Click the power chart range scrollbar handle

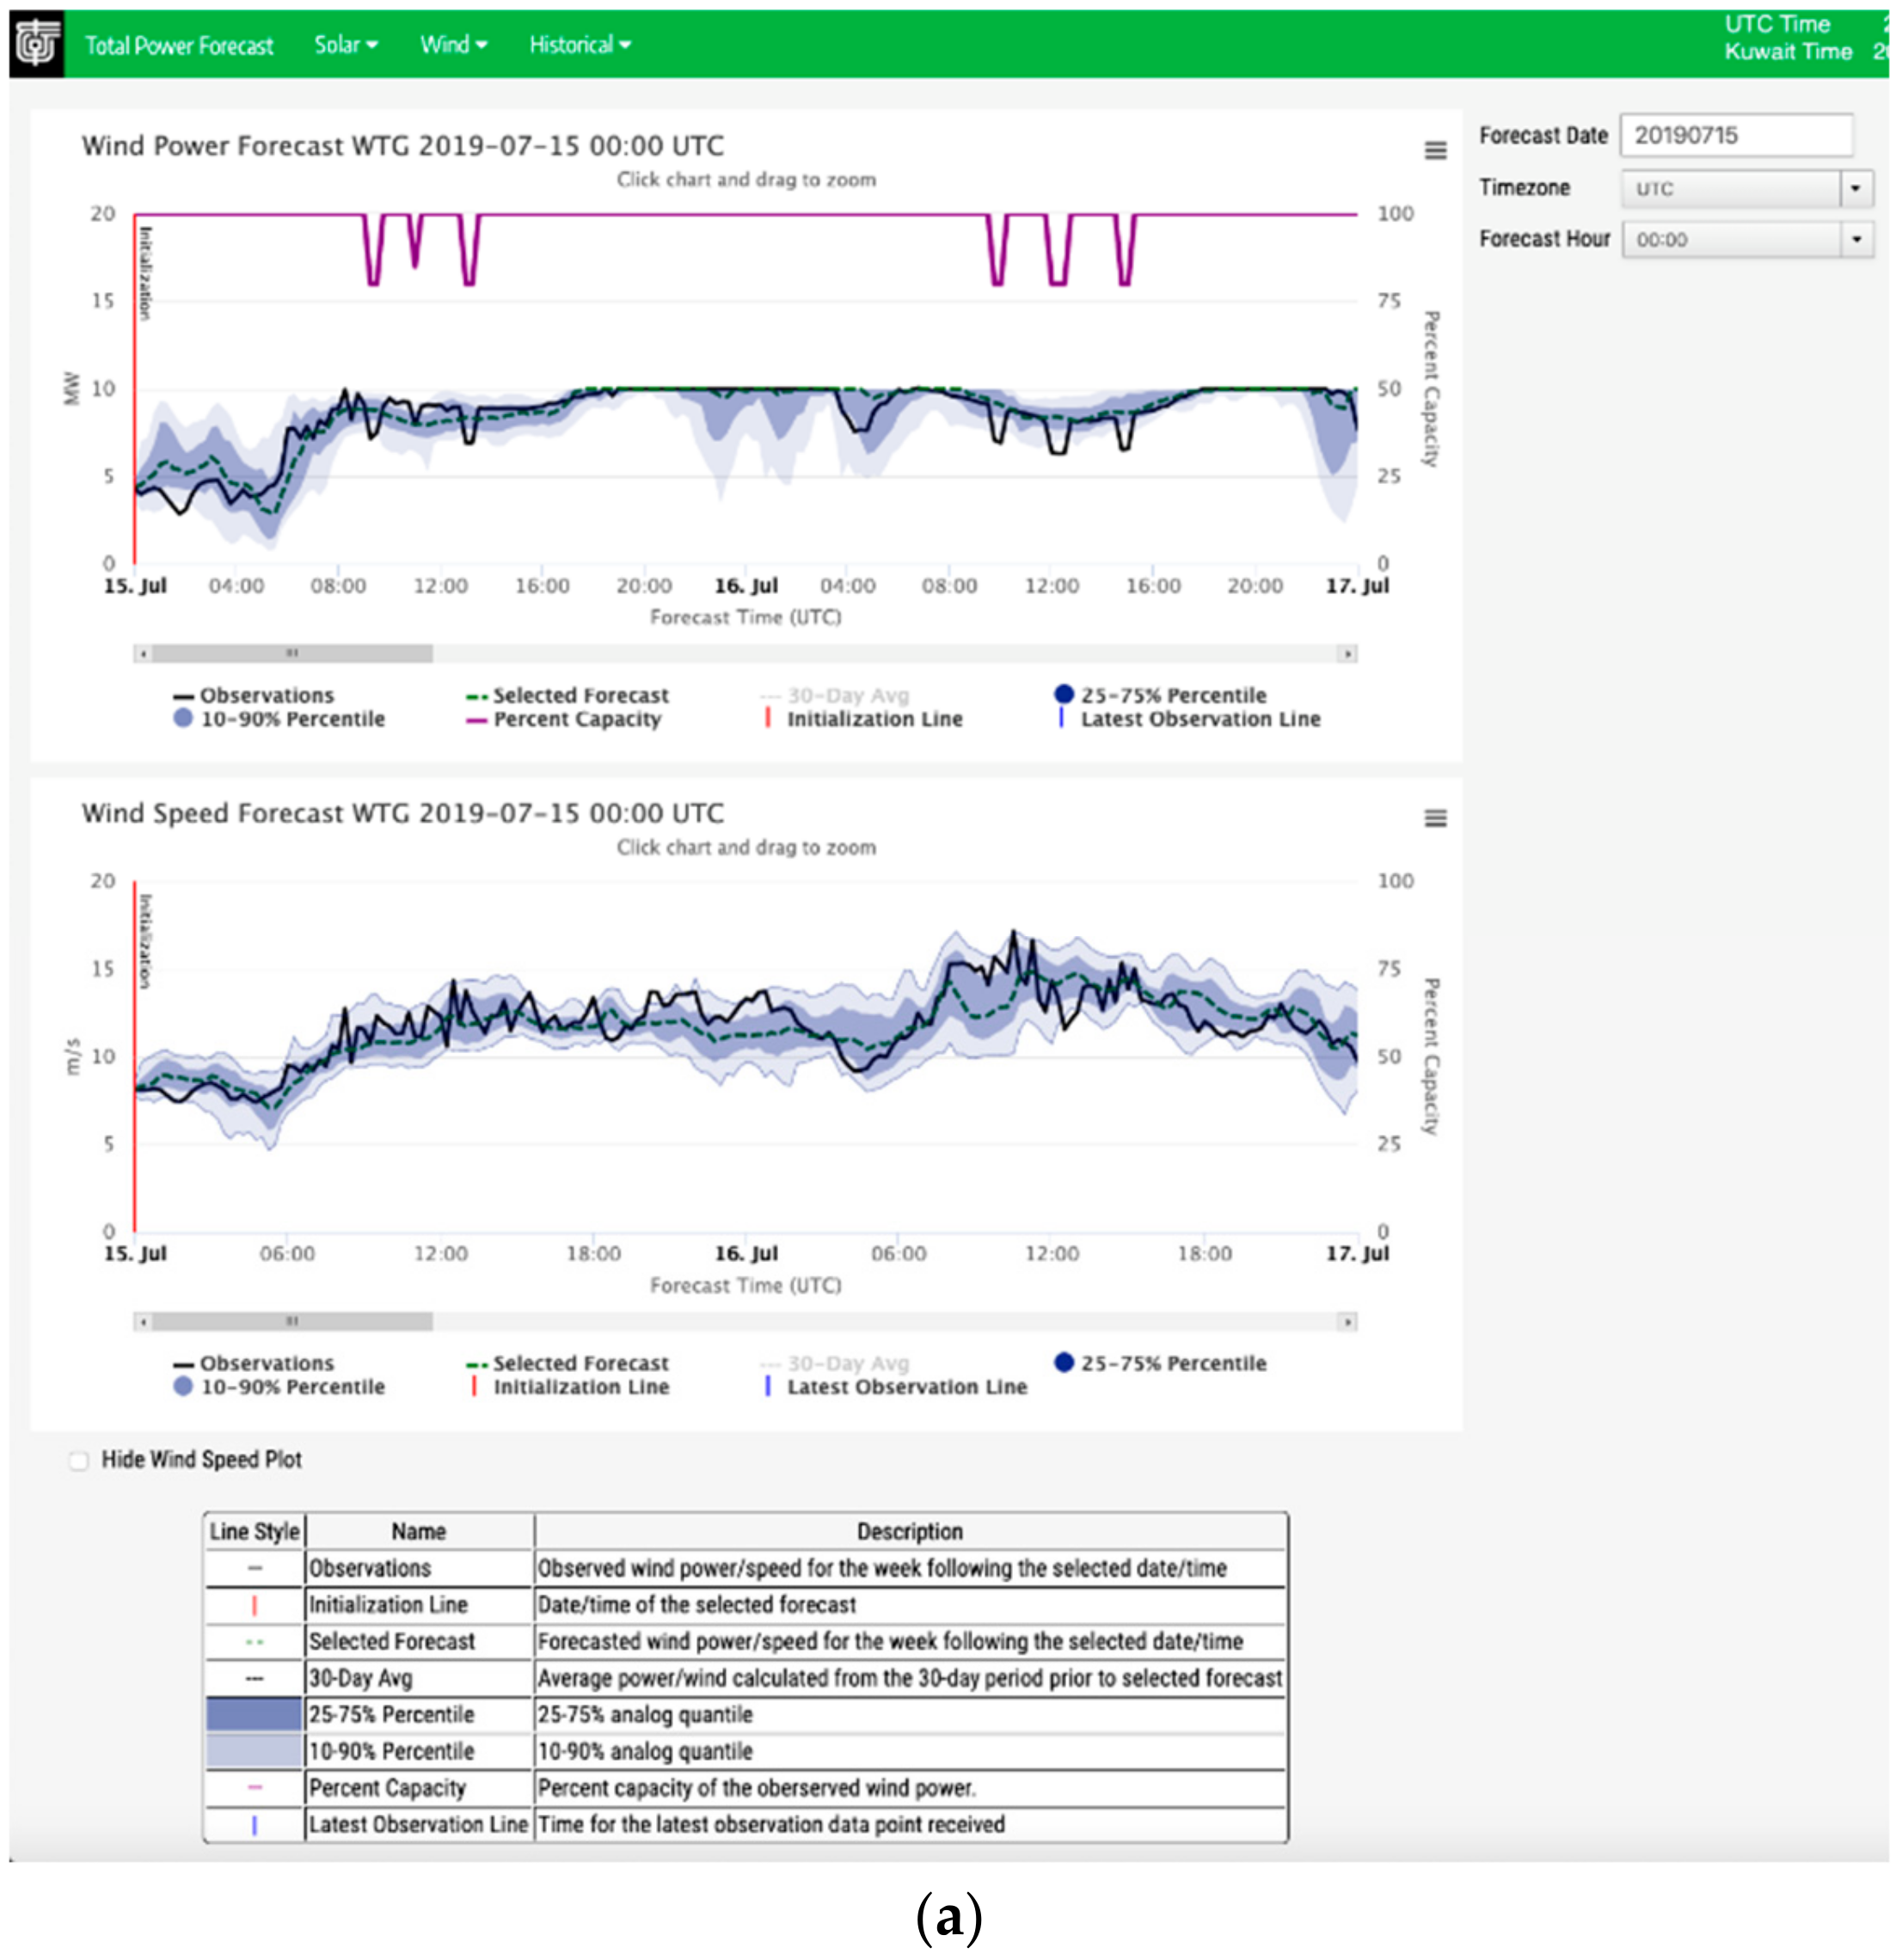point(292,654)
